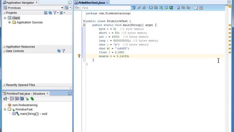Viewport: 234px width, 132px height.
Task: Select the Client project
Action: coord(16,18)
